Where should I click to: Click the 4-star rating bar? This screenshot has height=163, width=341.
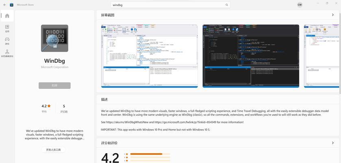coord(150,157)
